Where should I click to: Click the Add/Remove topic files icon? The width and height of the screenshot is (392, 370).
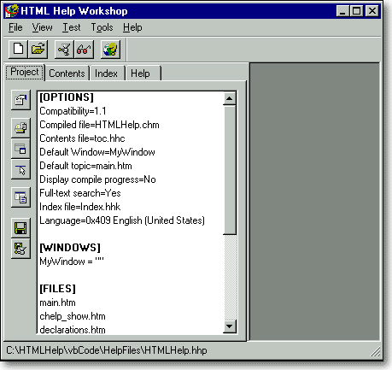click(20, 127)
